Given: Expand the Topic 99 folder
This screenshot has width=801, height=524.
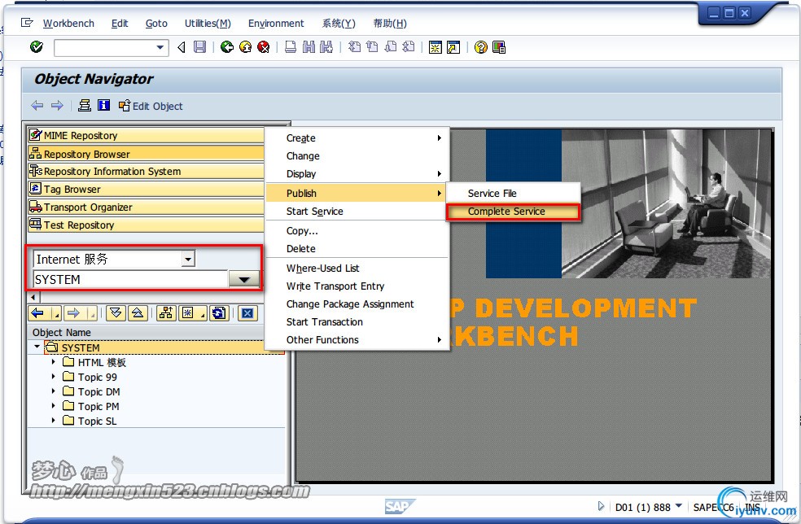Looking at the screenshot, I should [53, 377].
